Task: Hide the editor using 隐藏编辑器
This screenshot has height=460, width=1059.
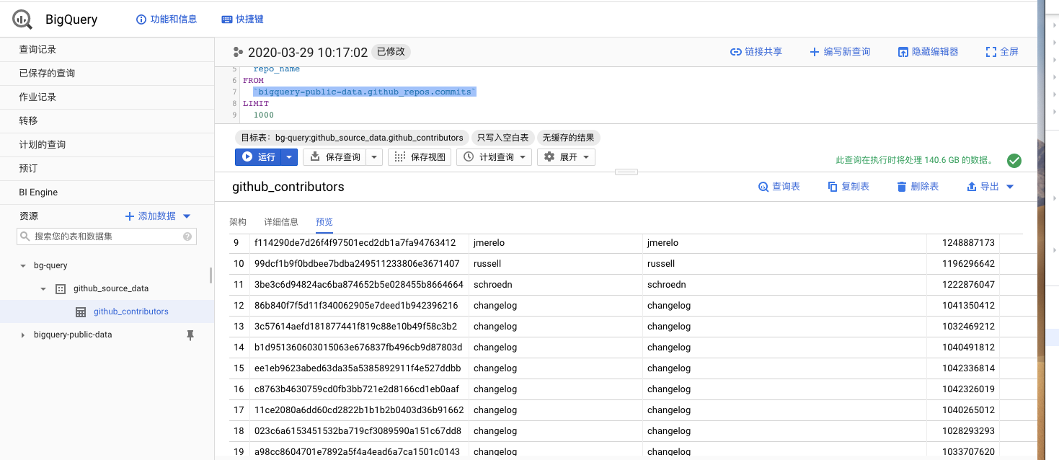Action: click(x=928, y=52)
